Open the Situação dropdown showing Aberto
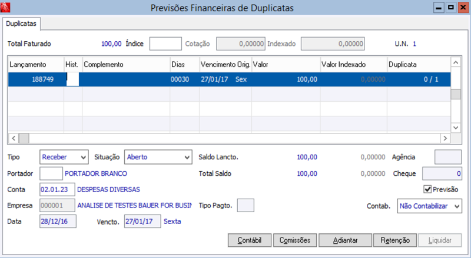 [158, 157]
